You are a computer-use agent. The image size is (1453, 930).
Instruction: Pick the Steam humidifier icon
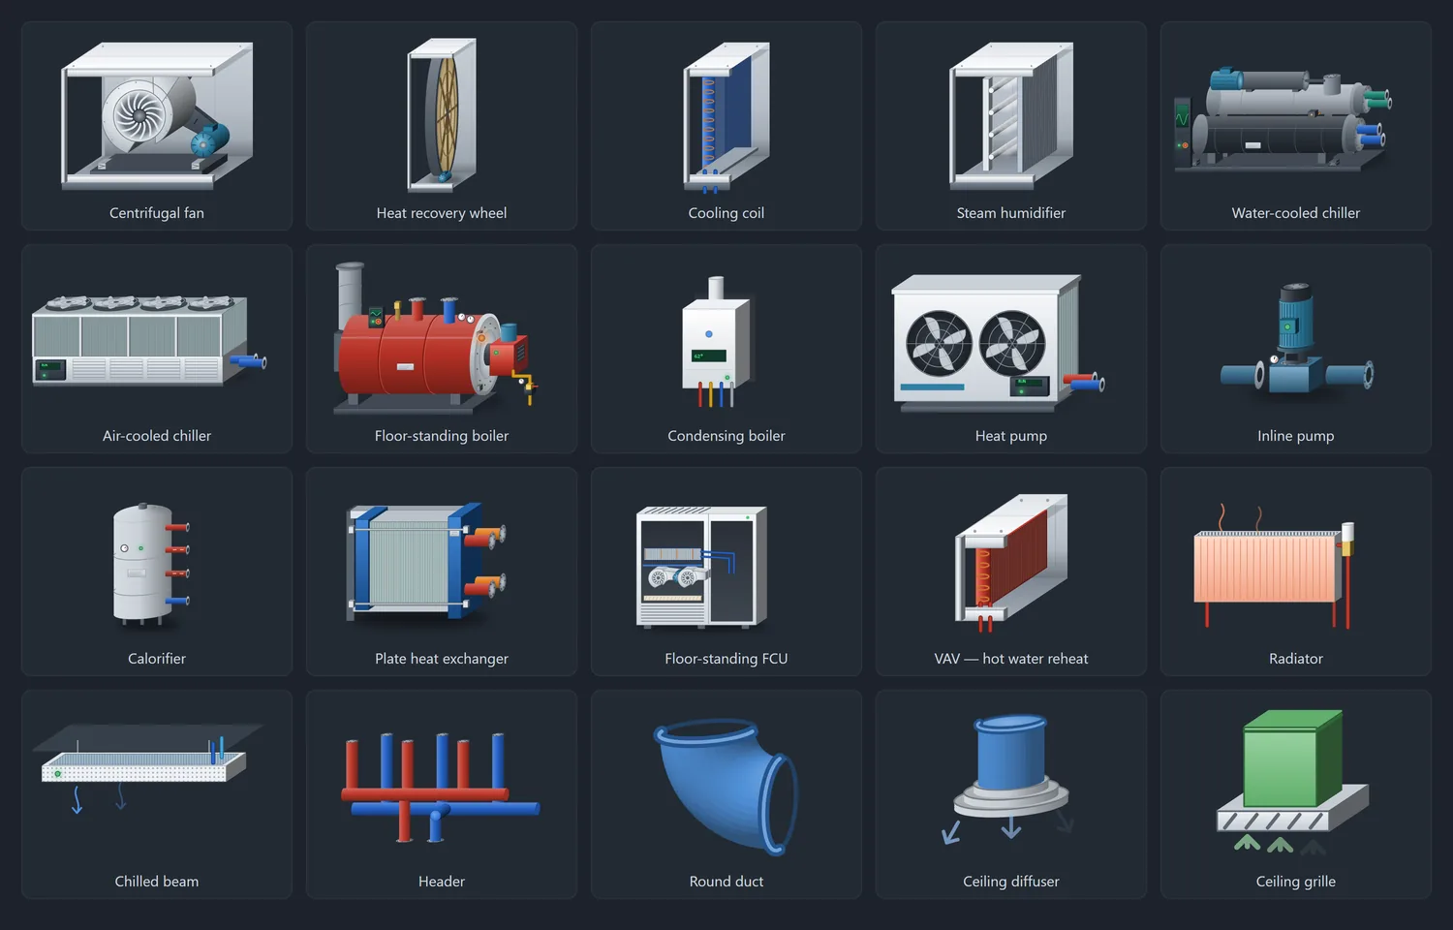point(1011,115)
